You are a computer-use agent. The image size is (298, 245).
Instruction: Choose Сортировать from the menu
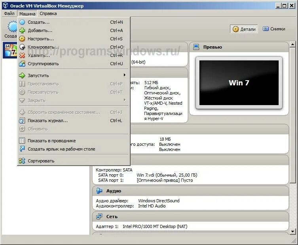tap(74, 161)
